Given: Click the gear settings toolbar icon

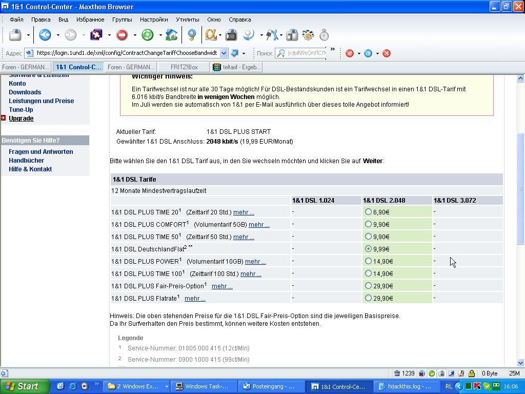Looking at the screenshot, I should point(308,35).
